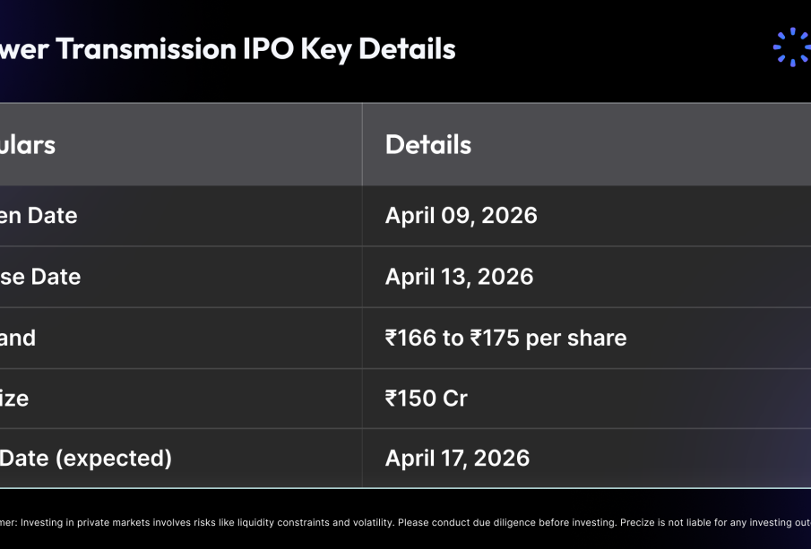Select the Particulars column header
This screenshot has width=811, height=549.
click(x=27, y=144)
